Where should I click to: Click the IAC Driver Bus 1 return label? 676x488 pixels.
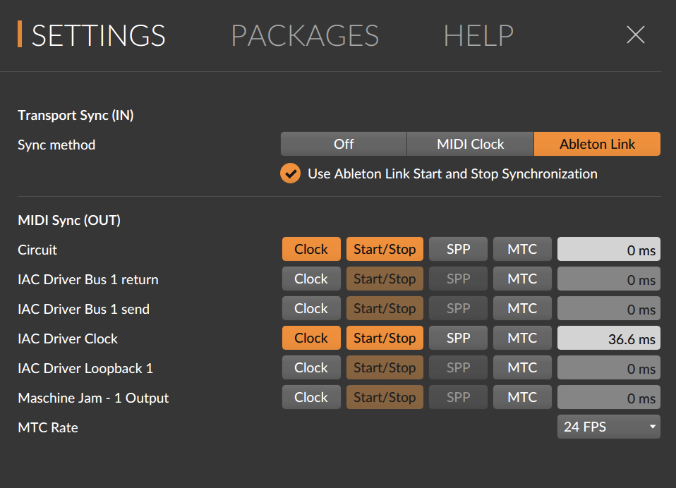tap(88, 279)
